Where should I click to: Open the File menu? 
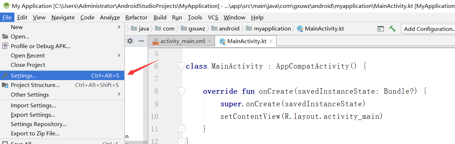coord(7,17)
